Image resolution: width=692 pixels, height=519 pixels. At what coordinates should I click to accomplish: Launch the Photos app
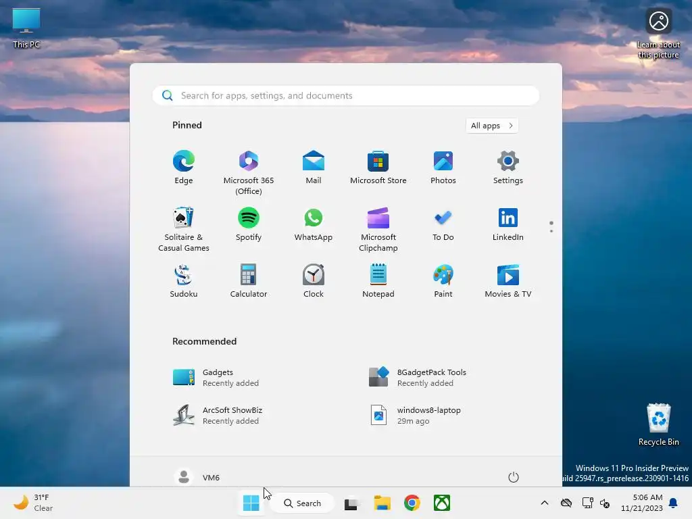443,168
